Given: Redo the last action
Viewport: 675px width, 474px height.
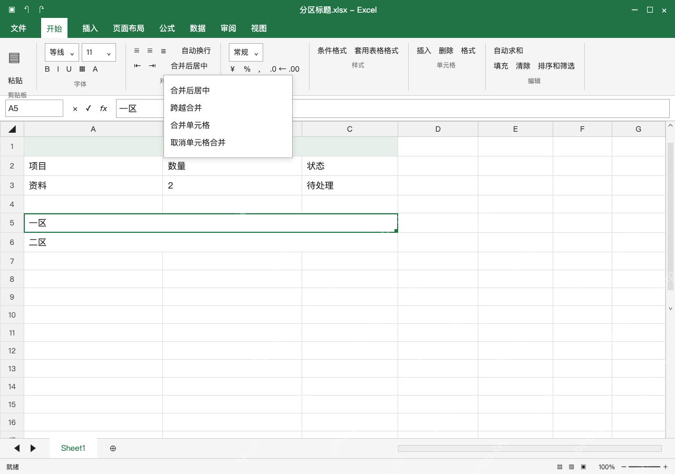Looking at the screenshot, I should pos(41,9).
